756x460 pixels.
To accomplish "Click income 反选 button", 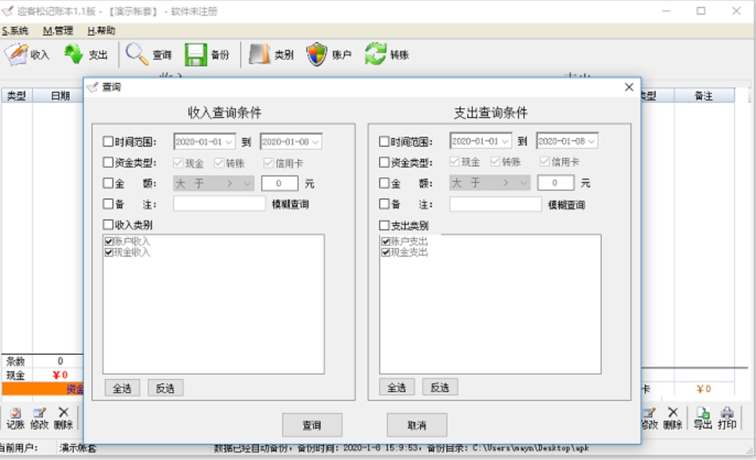I will click(165, 388).
